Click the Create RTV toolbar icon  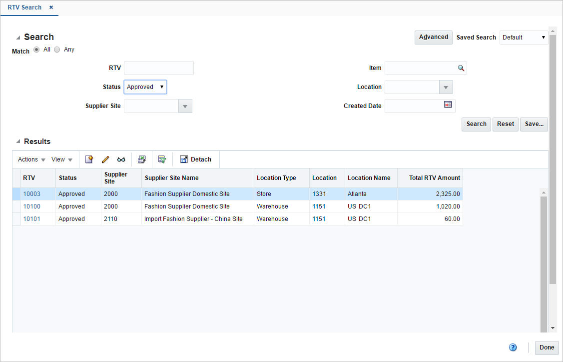[89, 159]
